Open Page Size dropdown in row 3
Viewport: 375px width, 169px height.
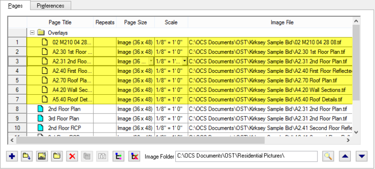coord(151,62)
